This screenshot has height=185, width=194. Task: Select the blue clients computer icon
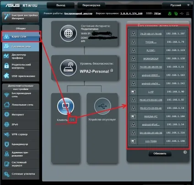point(66,106)
